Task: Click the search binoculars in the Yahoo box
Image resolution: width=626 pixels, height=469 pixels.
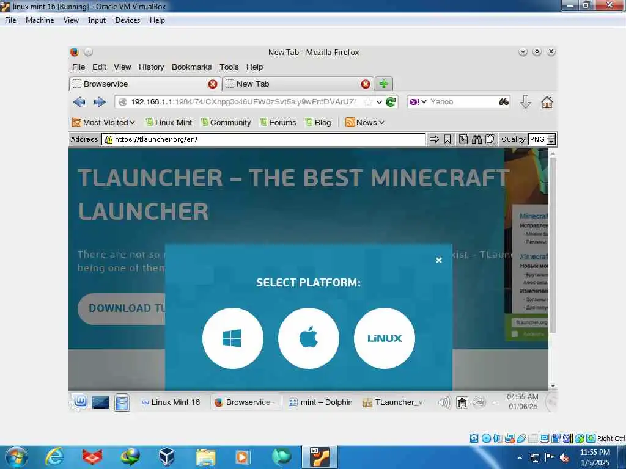Action: pyautogui.click(x=504, y=102)
